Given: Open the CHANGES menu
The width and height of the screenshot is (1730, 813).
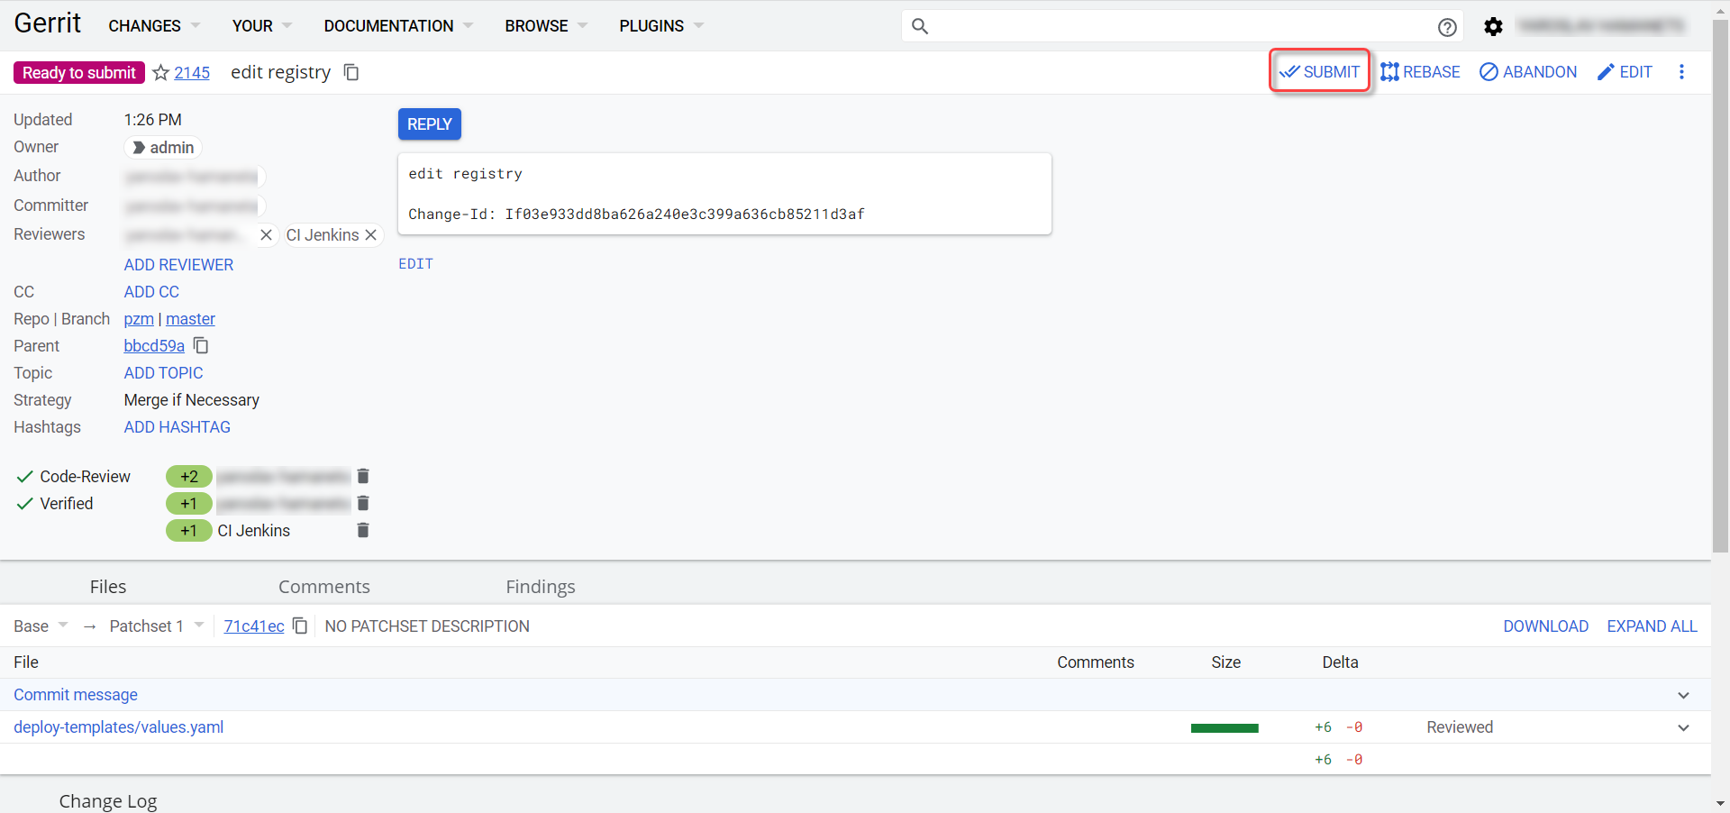Looking at the screenshot, I should point(153,26).
